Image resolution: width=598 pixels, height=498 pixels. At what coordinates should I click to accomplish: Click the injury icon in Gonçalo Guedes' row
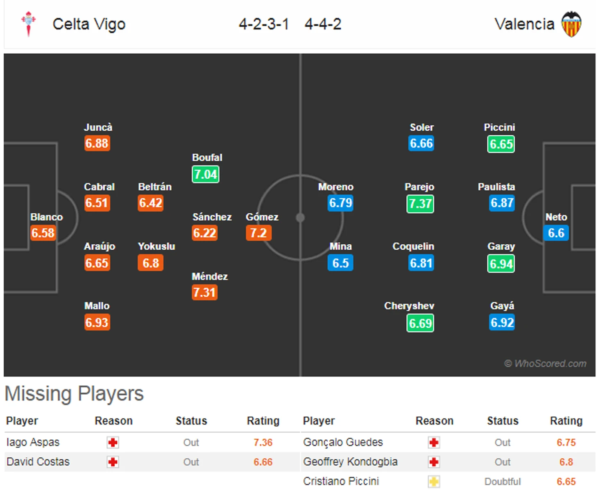tap(434, 443)
